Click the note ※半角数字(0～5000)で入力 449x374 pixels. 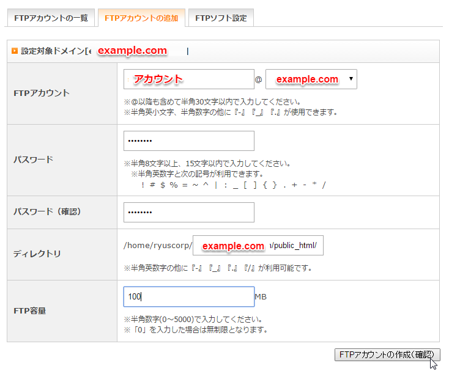[x=193, y=320]
